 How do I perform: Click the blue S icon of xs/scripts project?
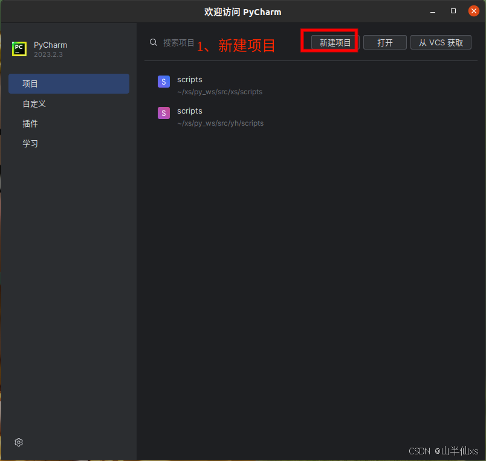tap(164, 82)
